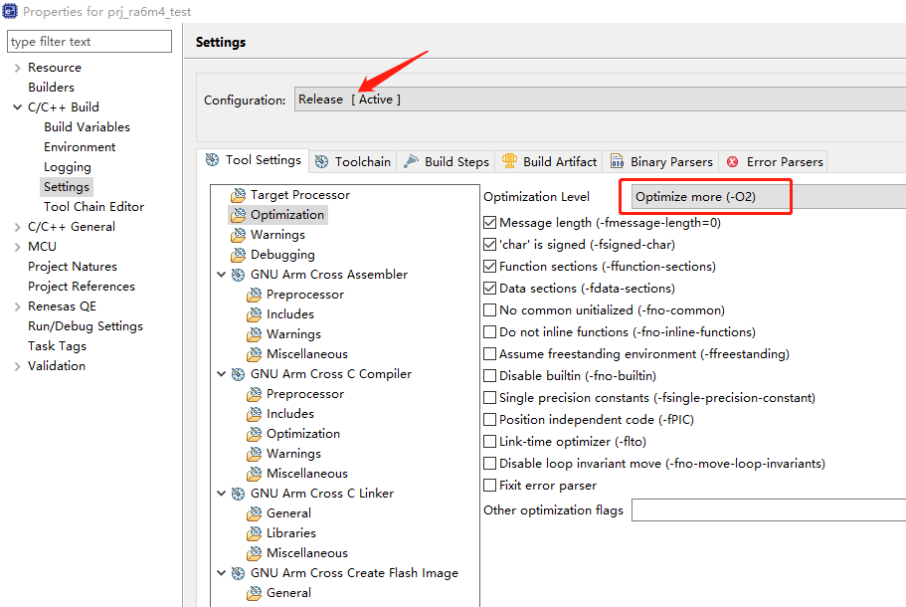Open the Optimization Level dropdown
Image resolution: width=906 pixels, height=607 pixels.
coord(766,197)
